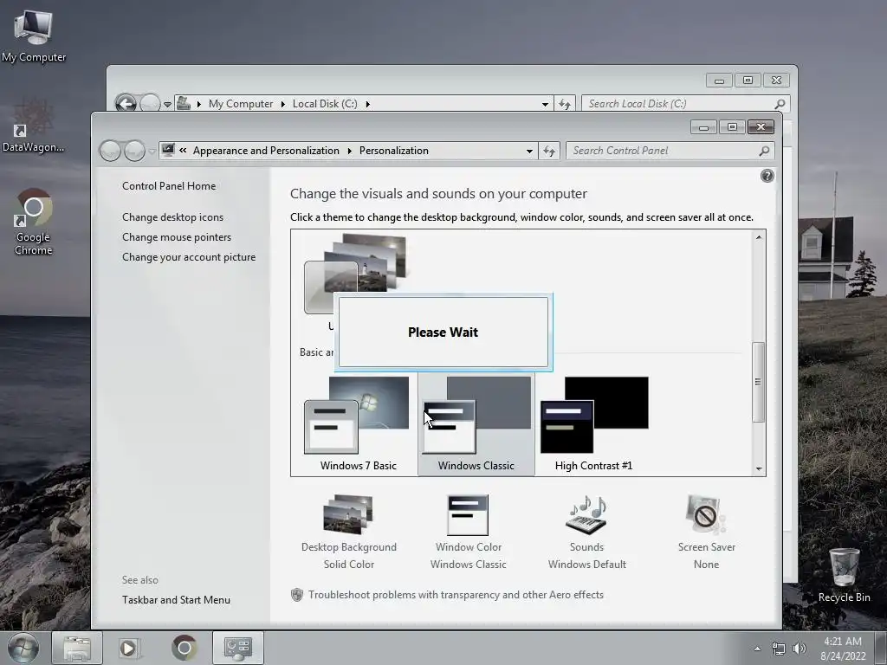Refresh the Local Disk window
887x665 pixels.
[565, 104]
